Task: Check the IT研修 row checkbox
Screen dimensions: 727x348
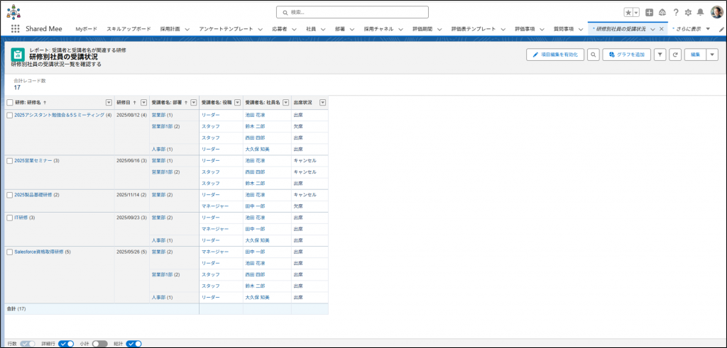Action: 9,218
